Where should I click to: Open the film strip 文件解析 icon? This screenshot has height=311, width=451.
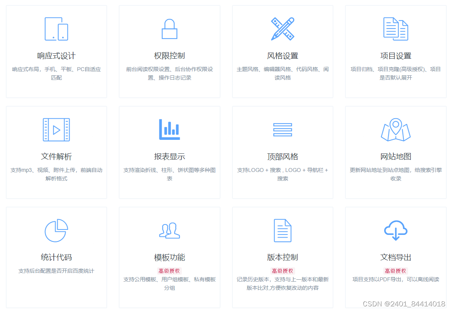coord(56,130)
